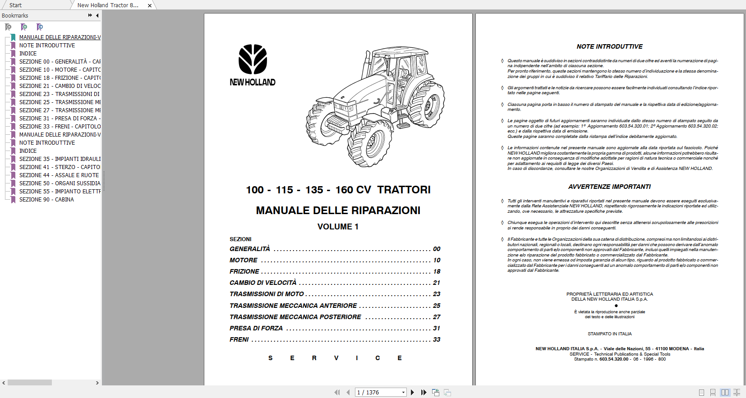Click the go-to-bookmark icon with blue arrow

[x=40, y=27]
